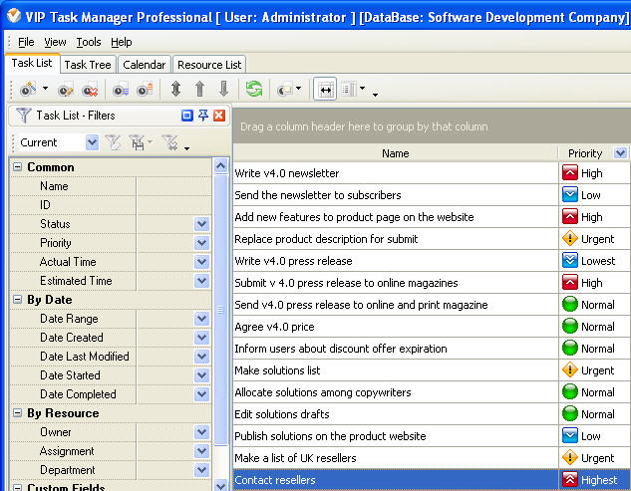Switch to the Resource List tab
Viewport: 631px width, 491px height.
point(209,65)
